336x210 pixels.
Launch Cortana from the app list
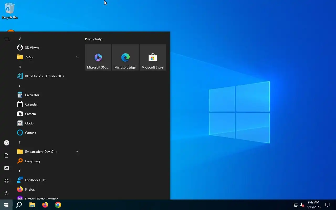(47, 133)
